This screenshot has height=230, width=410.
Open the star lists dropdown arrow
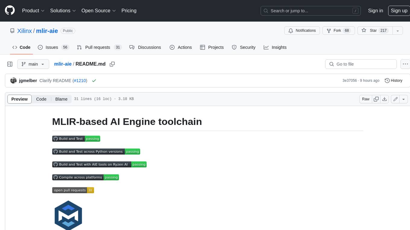[398, 30]
